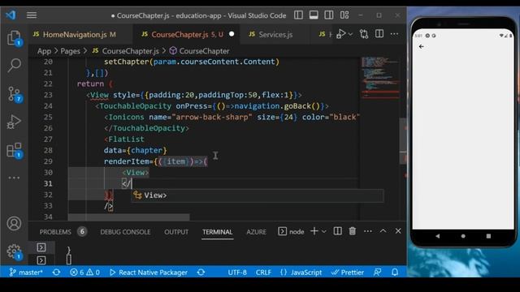Open the PROBLEMS panel tab

tap(55, 232)
